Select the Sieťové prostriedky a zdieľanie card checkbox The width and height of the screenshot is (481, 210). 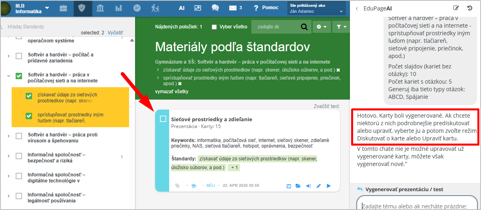[x=163, y=119]
